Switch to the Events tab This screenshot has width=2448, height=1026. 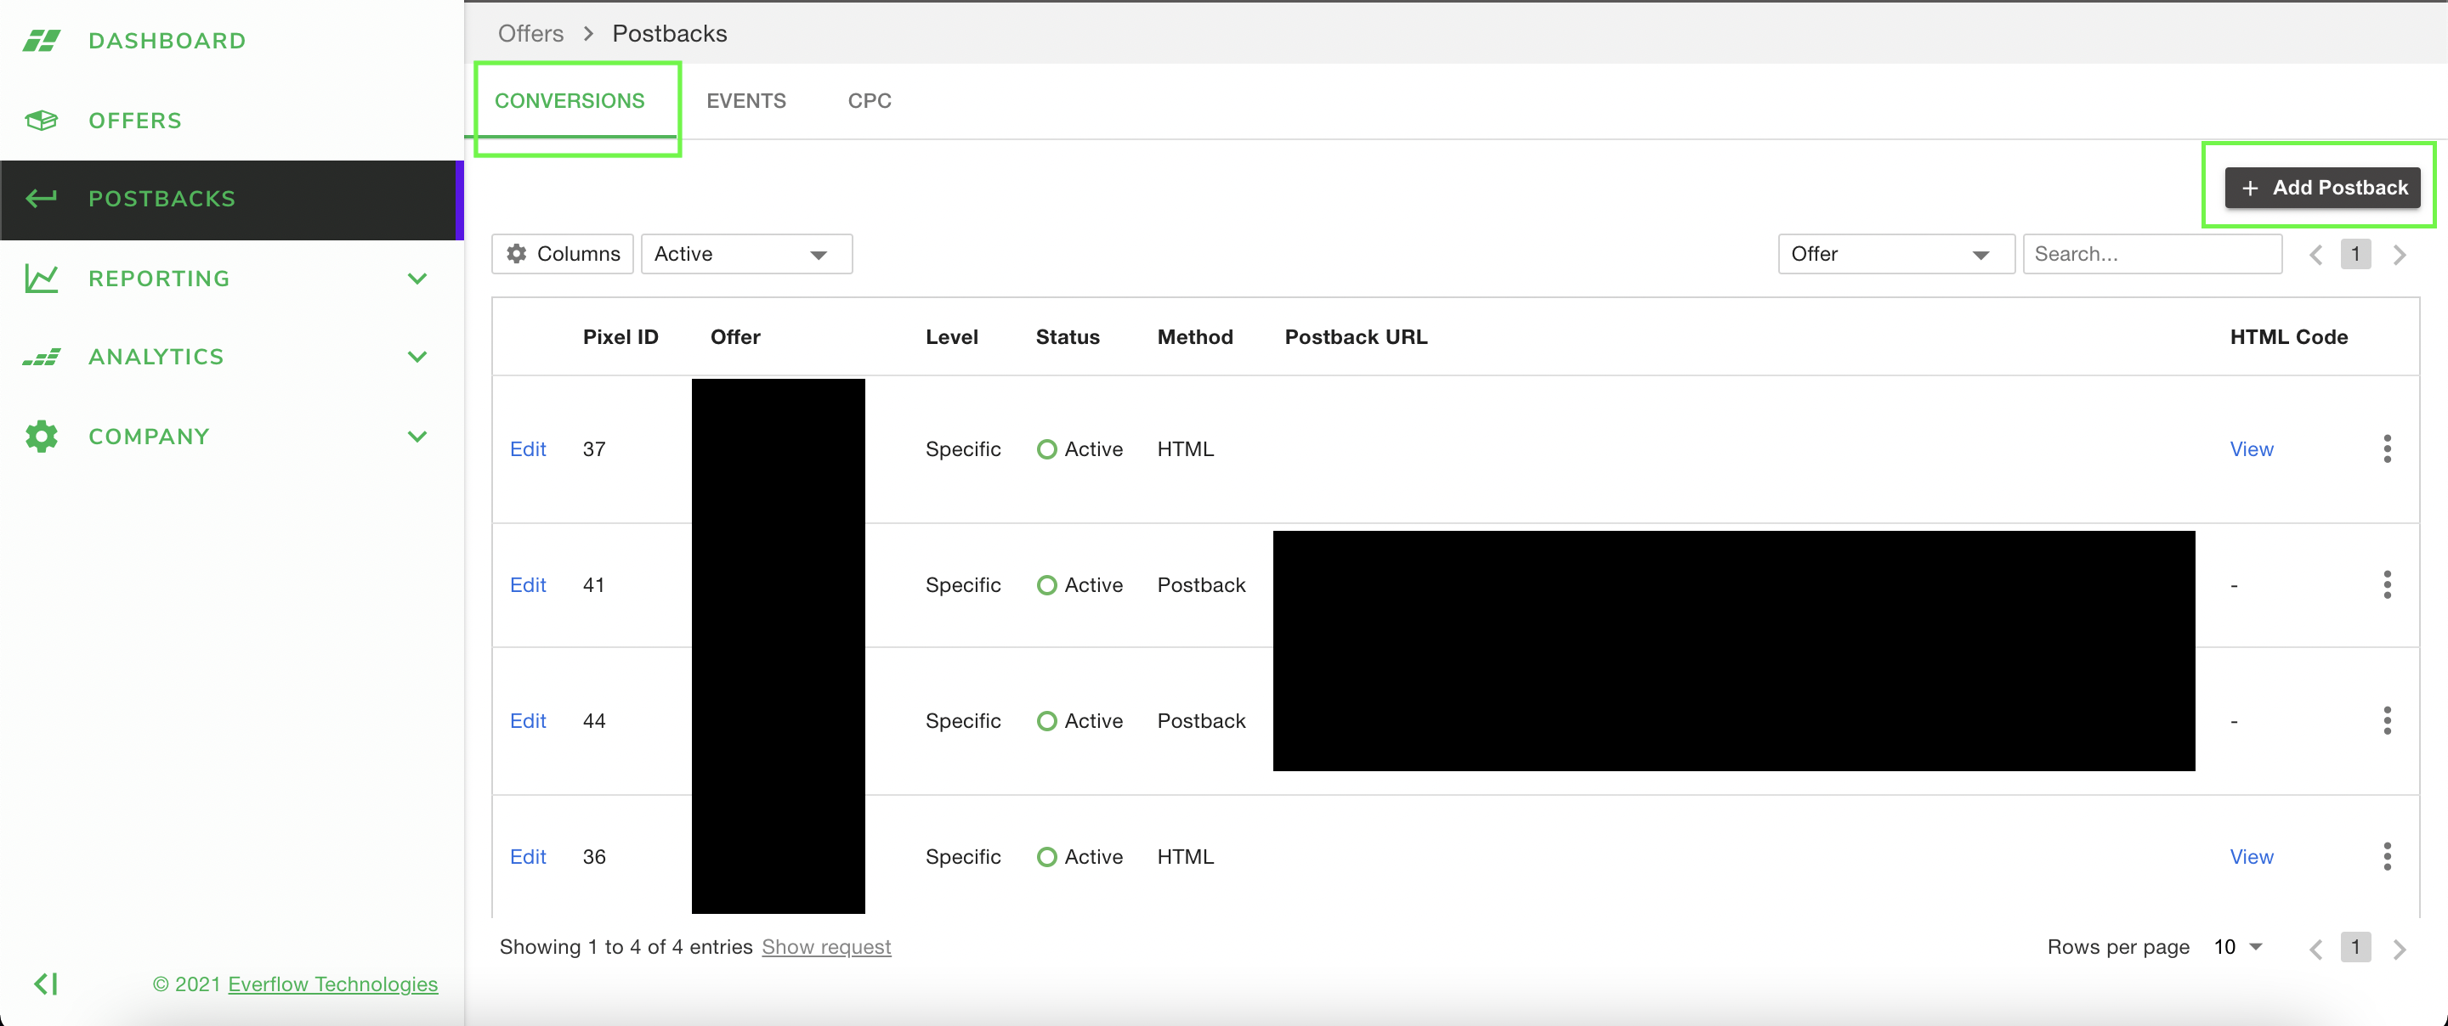pyautogui.click(x=746, y=101)
